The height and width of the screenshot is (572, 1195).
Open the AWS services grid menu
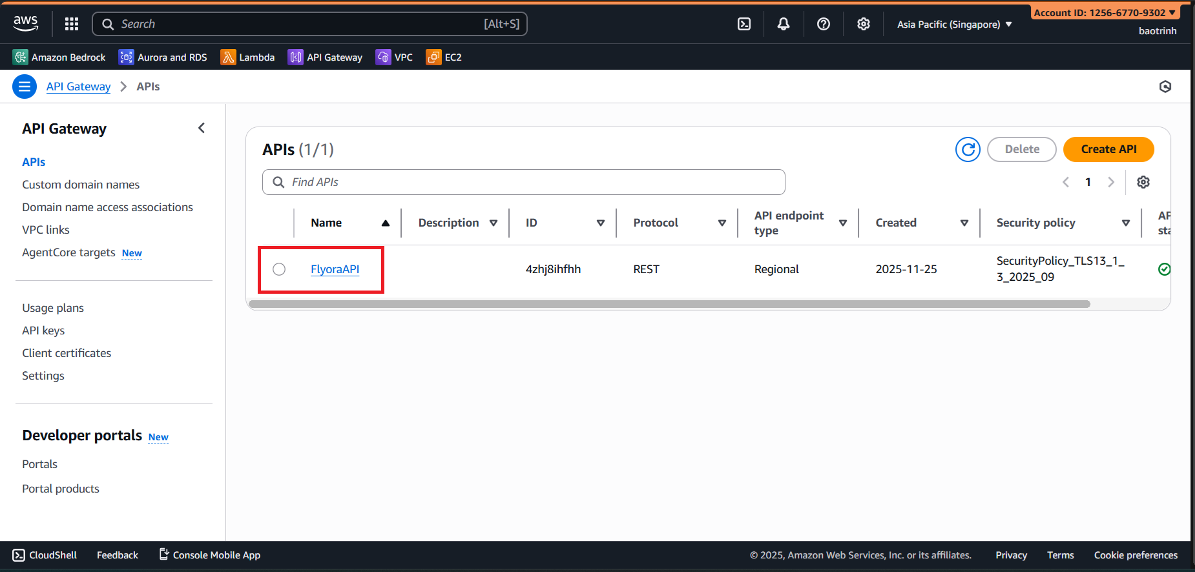[72, 24]
